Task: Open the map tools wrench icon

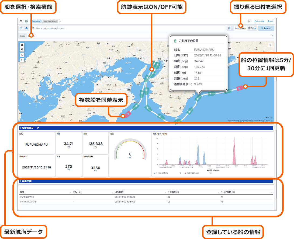Action: tap(22, 60)
